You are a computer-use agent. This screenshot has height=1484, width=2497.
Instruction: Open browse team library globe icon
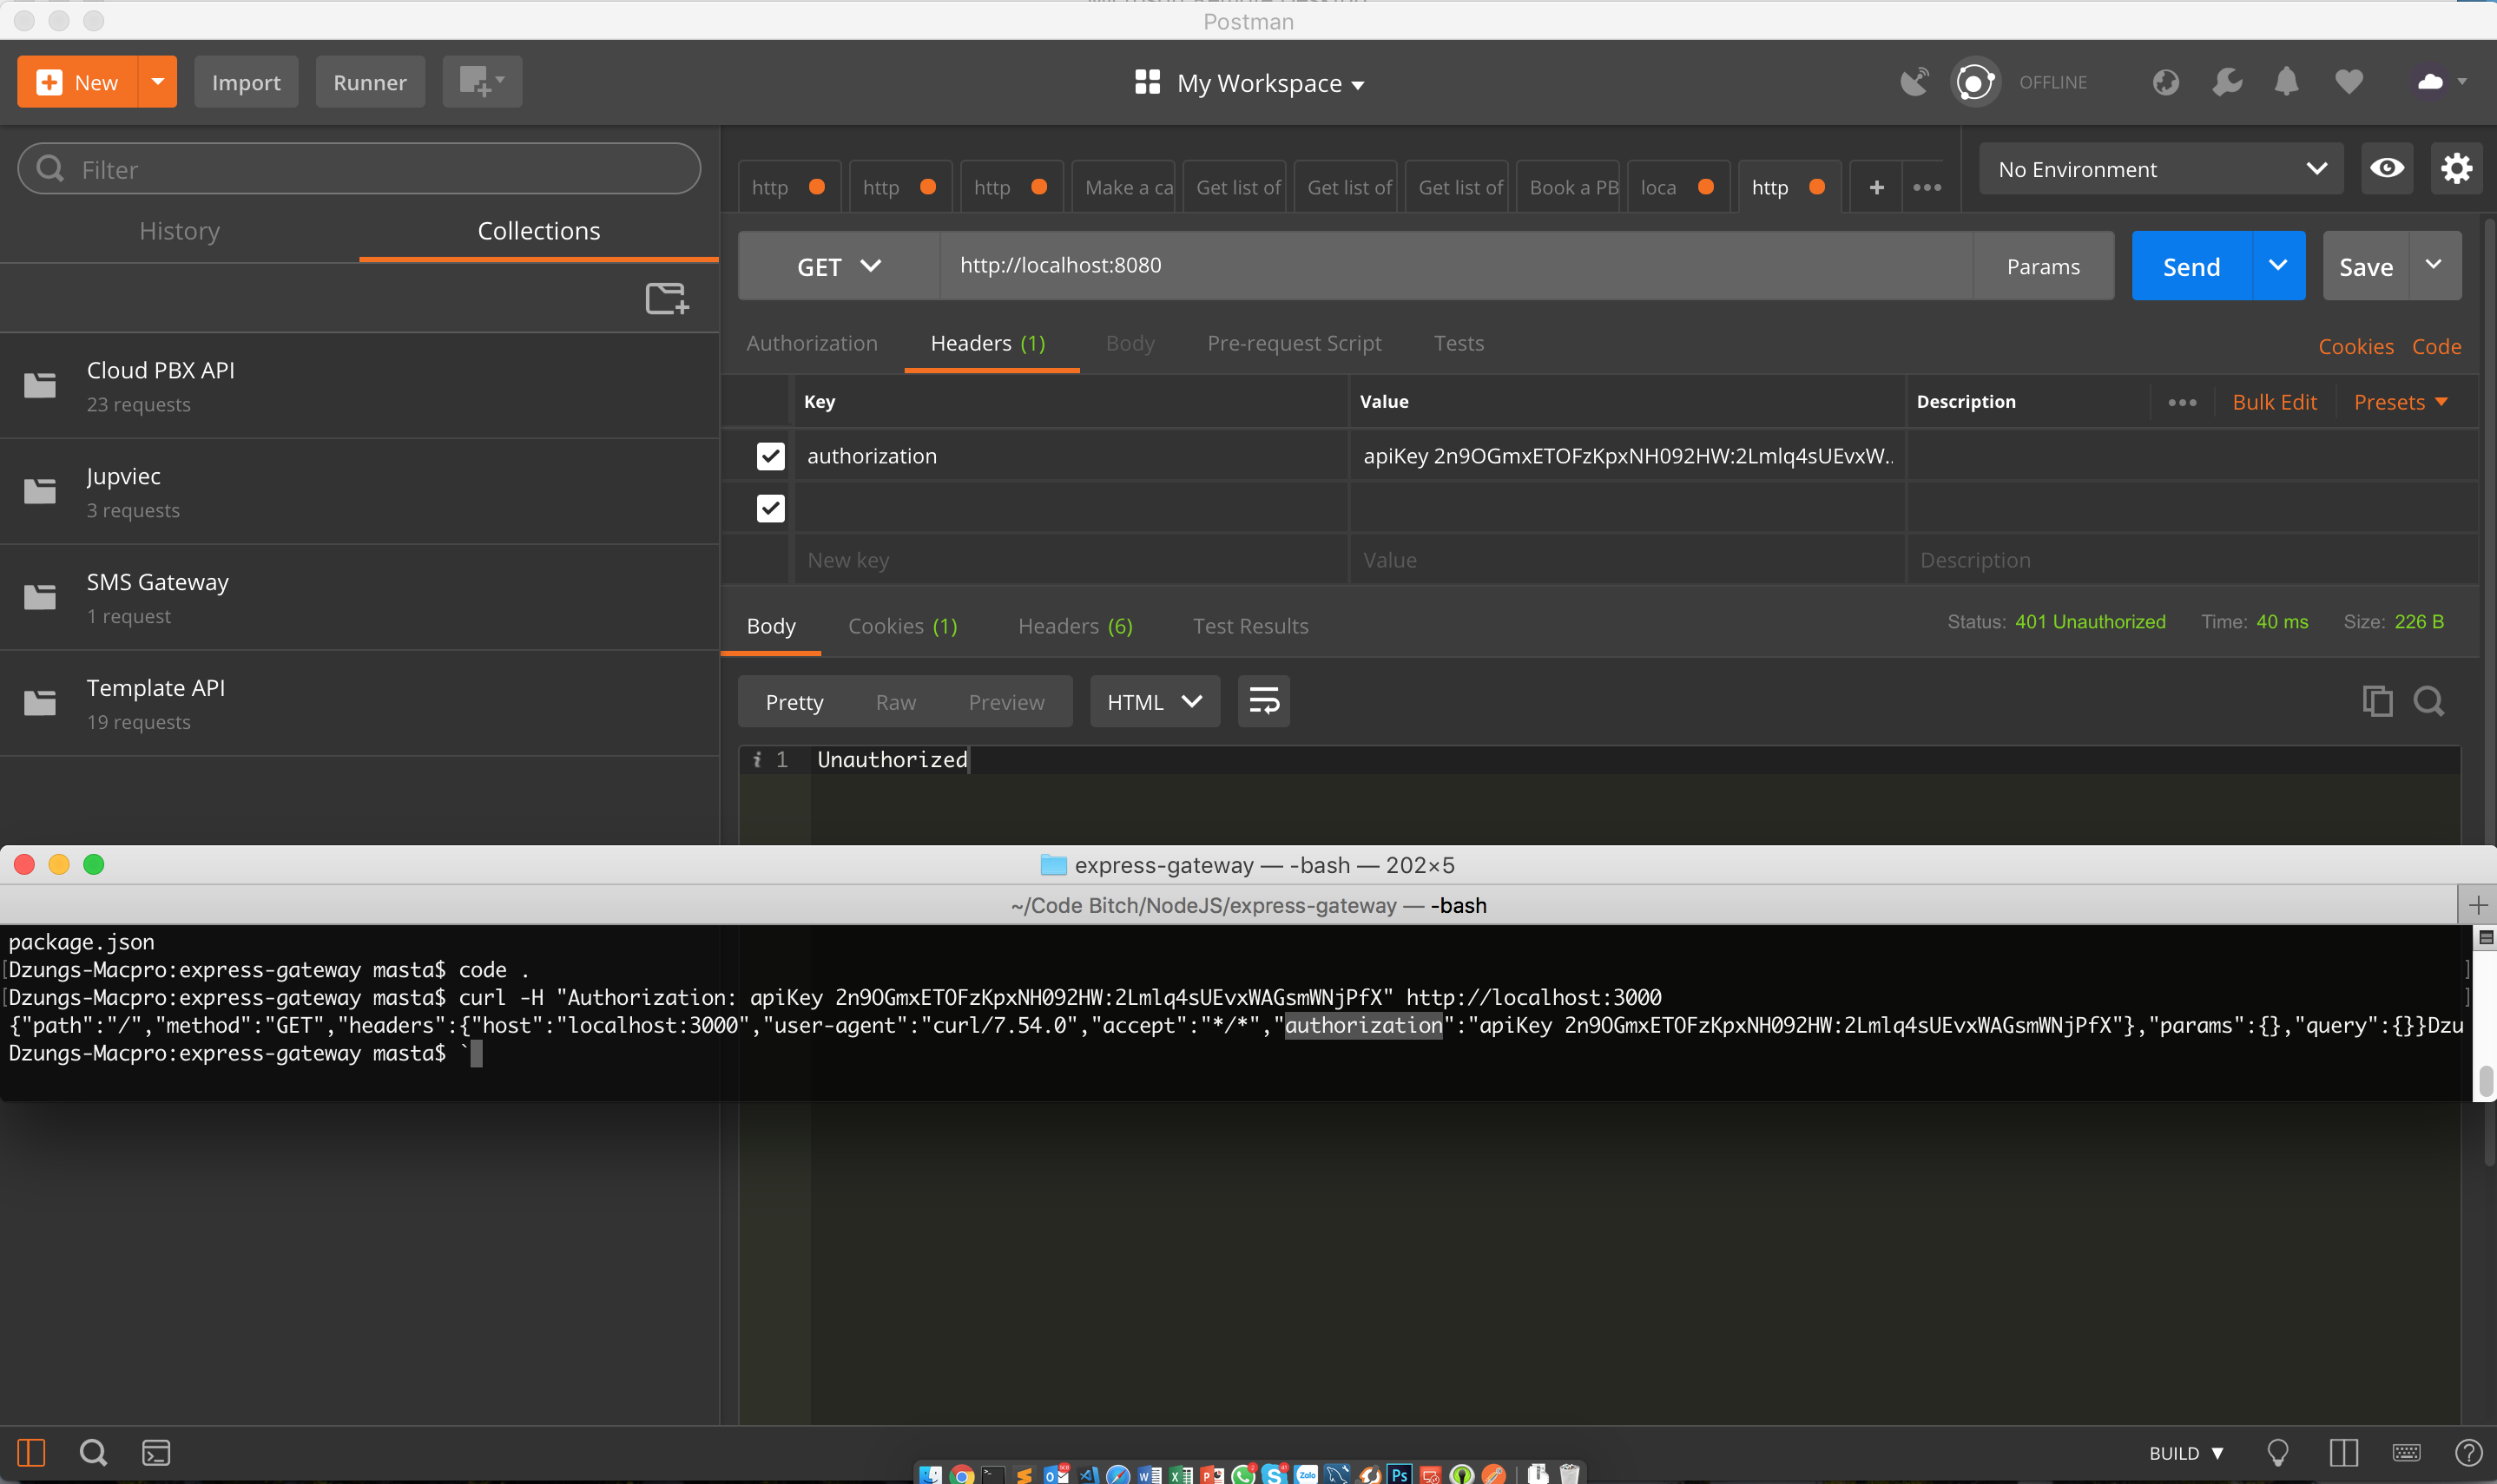pyautogui.click(x=2166, y=82)
